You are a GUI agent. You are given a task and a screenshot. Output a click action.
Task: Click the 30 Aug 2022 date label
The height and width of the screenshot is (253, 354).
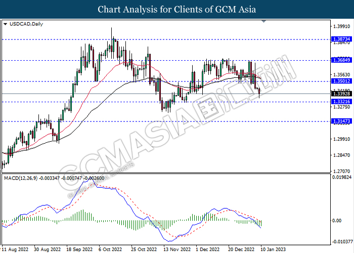point(47,249)
